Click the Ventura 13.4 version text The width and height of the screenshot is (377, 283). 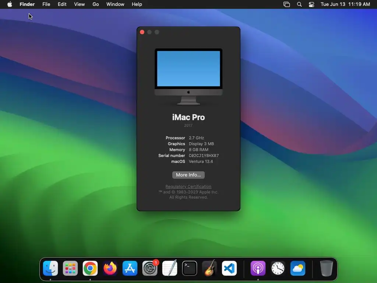pyautogui.click(x=201, y=161)
